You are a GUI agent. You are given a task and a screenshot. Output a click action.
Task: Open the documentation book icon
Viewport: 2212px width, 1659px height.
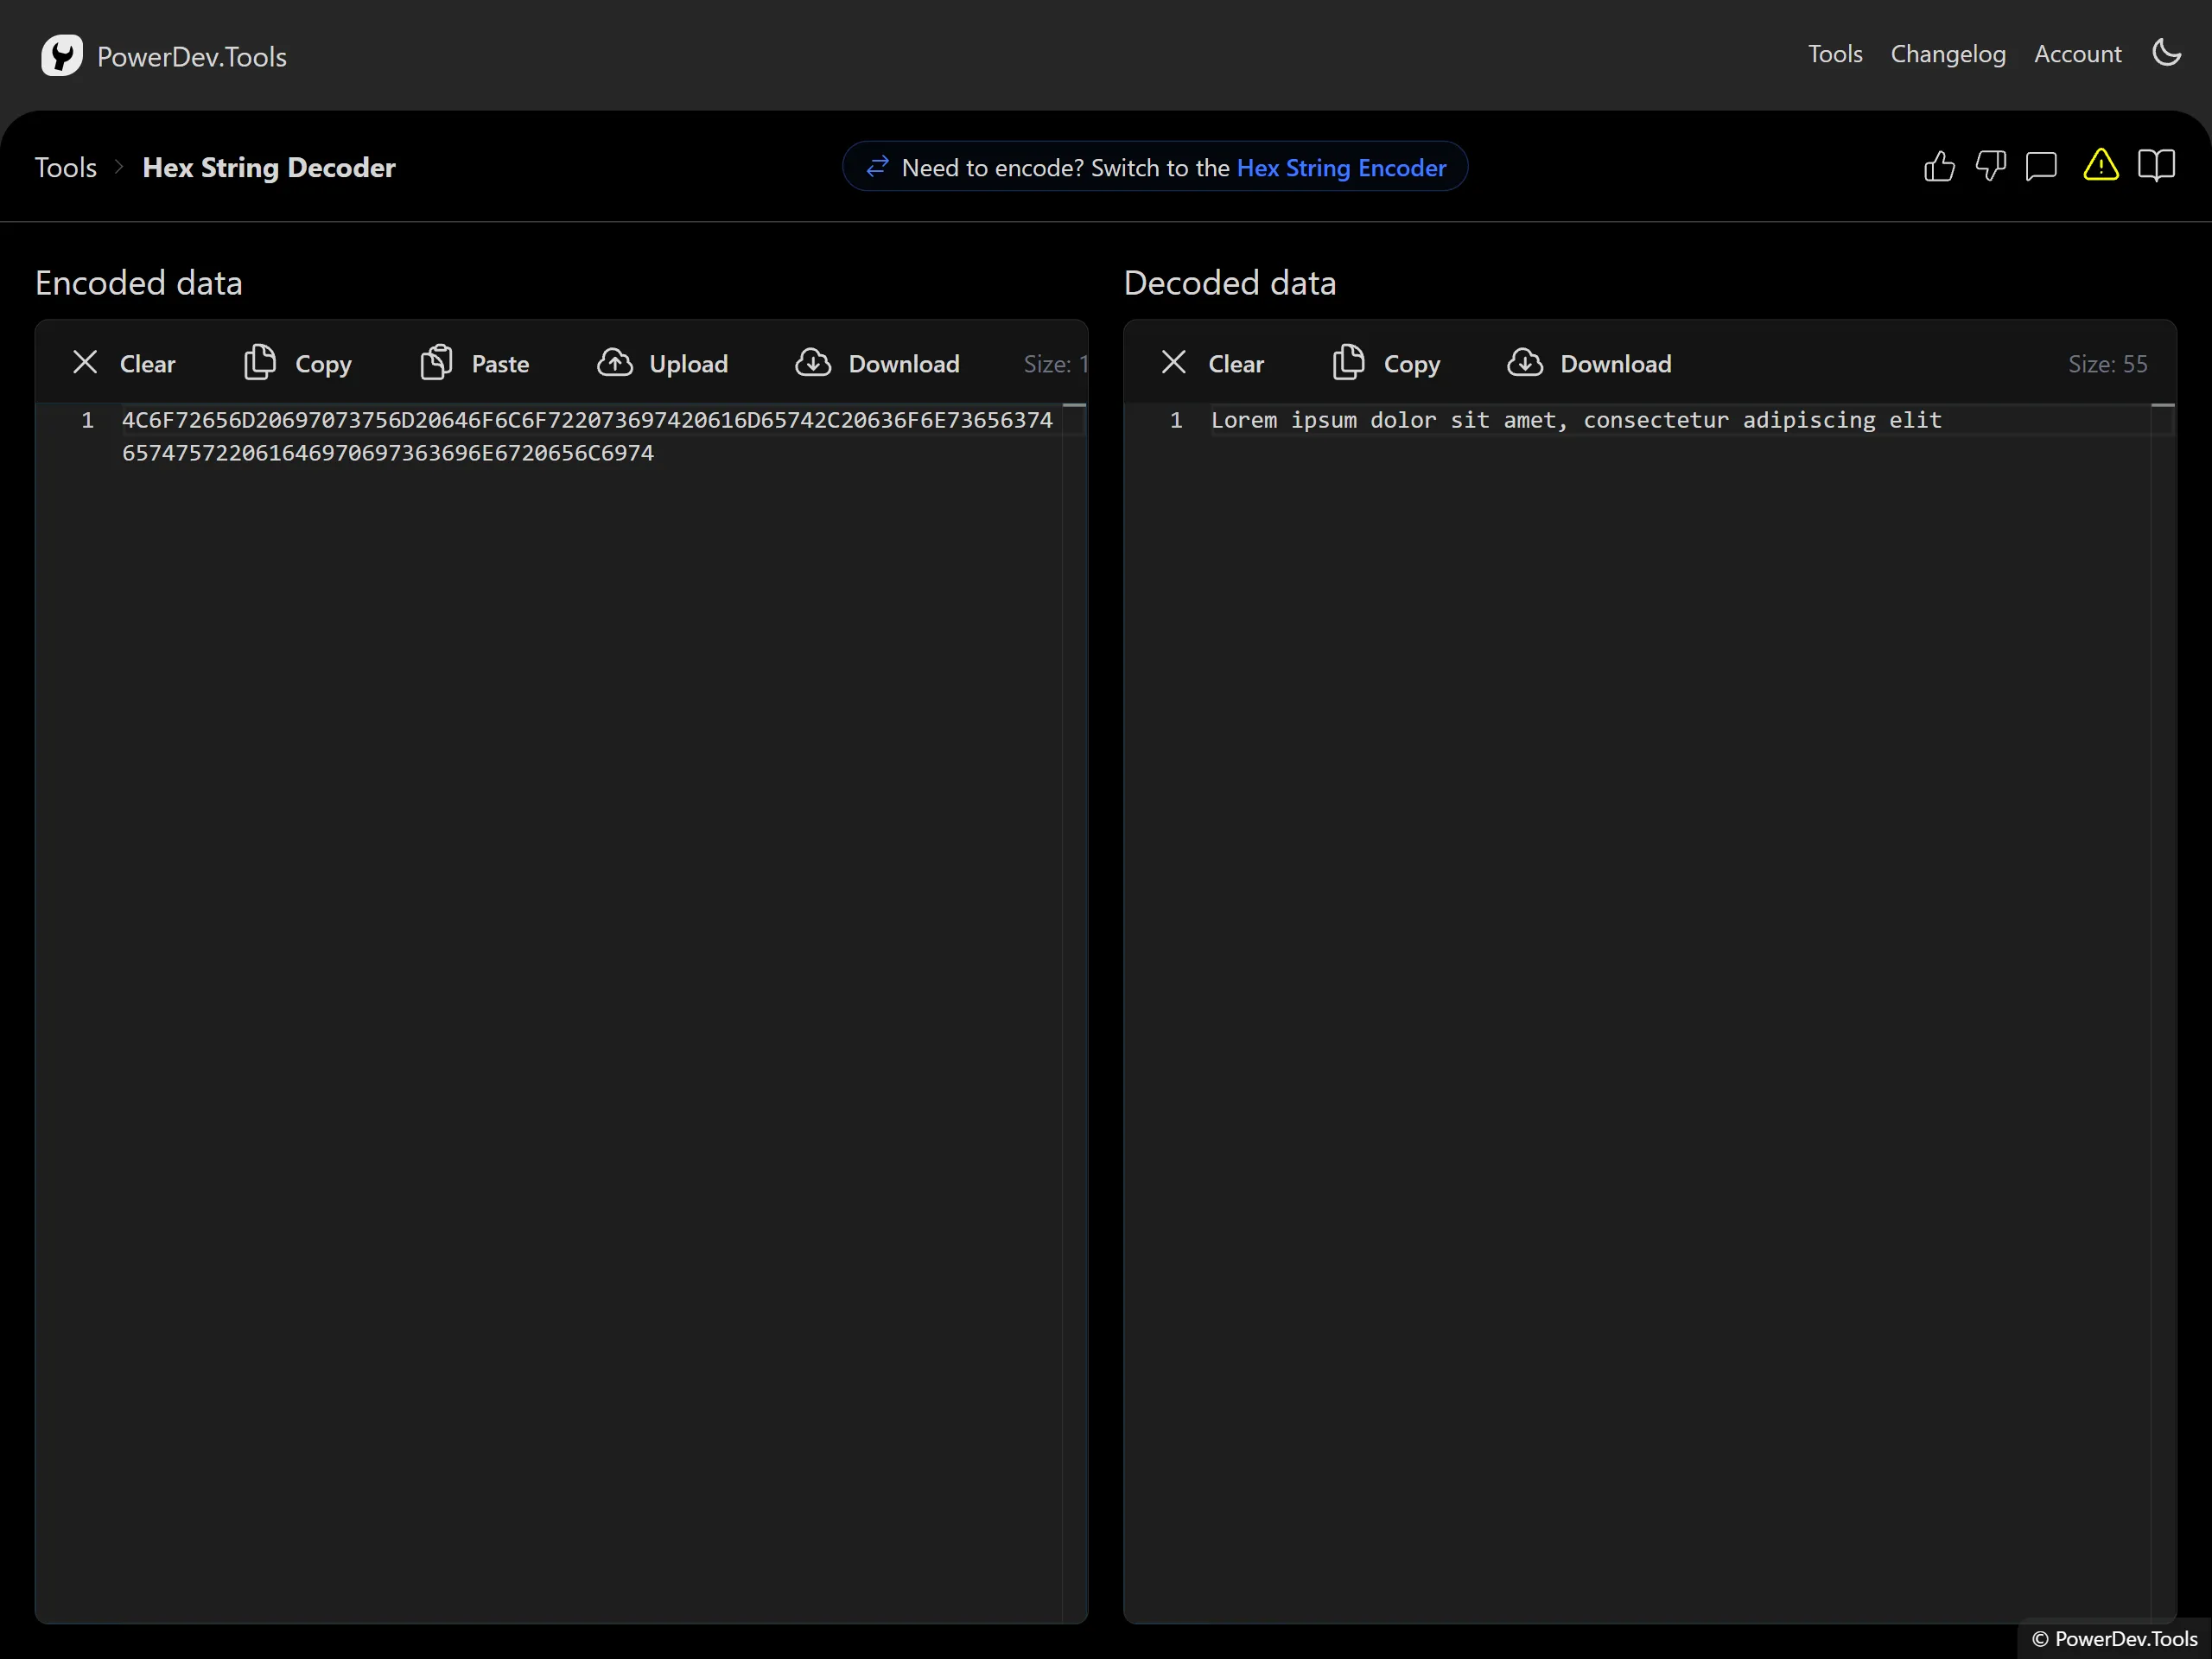click(2156, 166)
